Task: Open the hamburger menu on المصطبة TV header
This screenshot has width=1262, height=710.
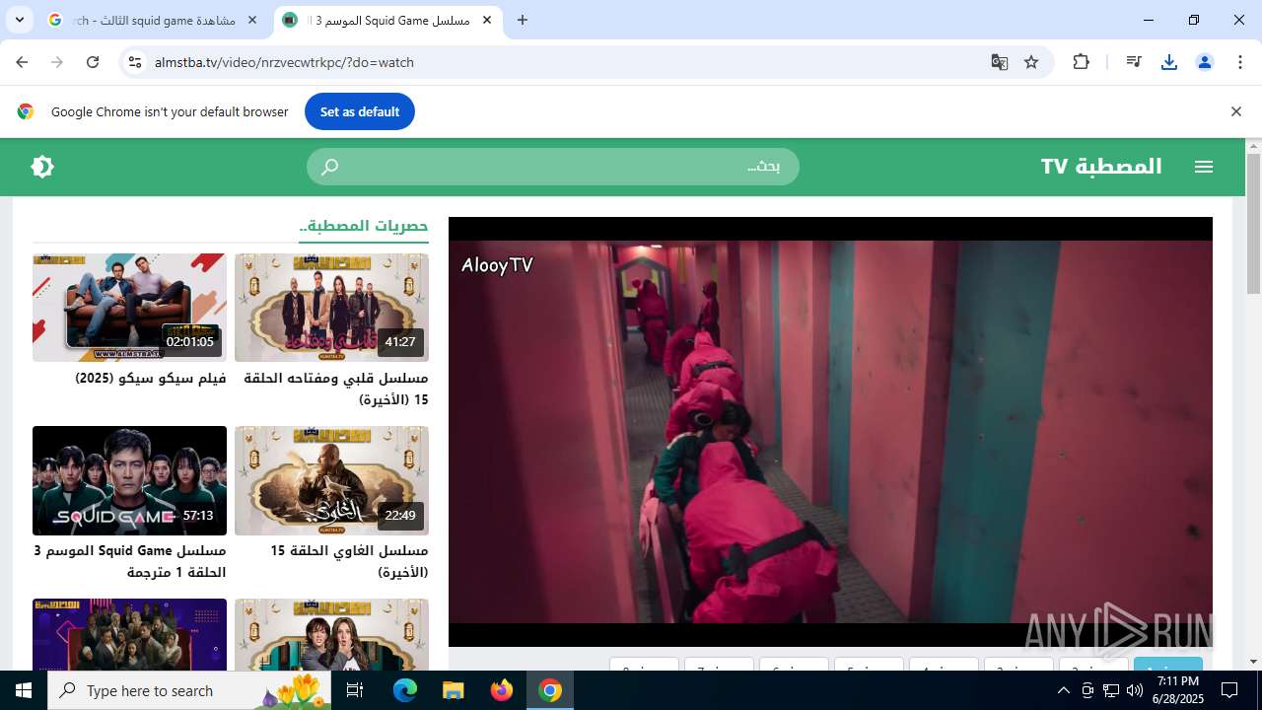Action: (1203, 167)
